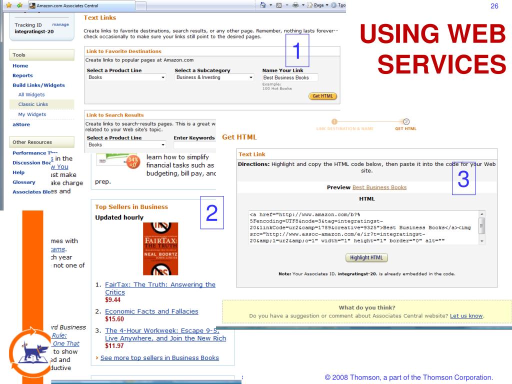Screen dimensions: 512x384
Task: Click inside the HTML code text box
Action: 363,227
